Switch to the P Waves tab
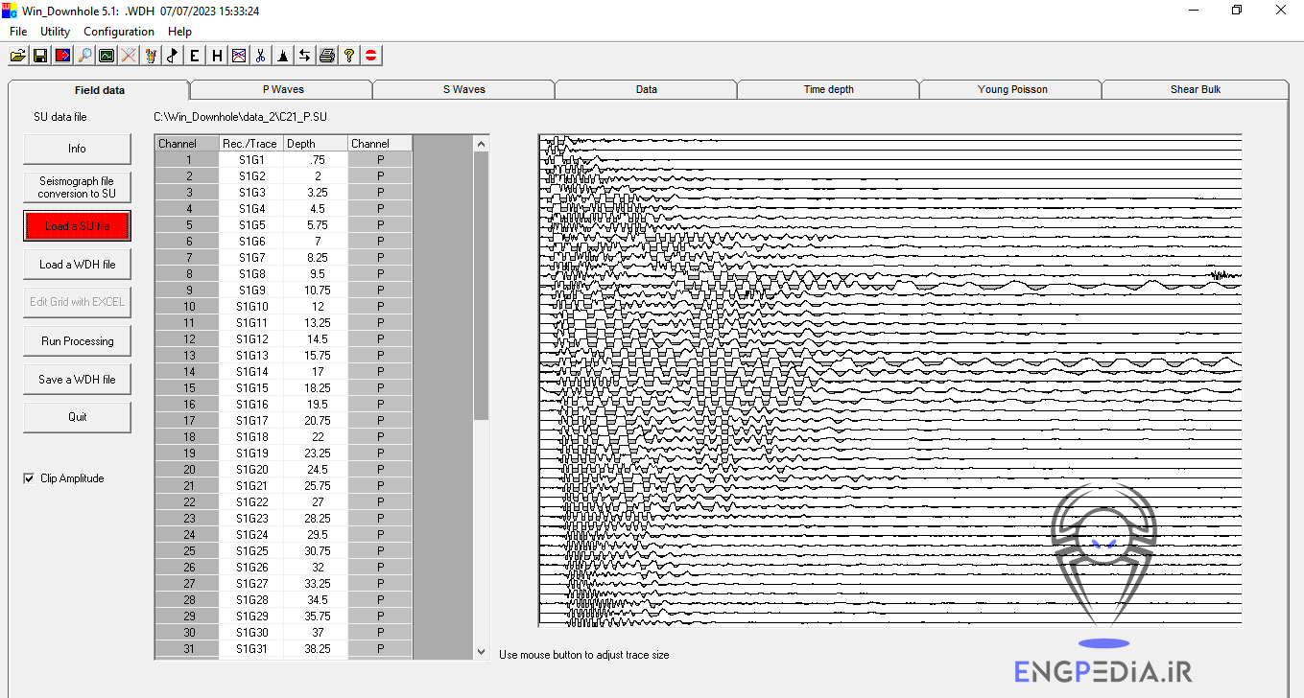This screenshot has width=1304, height=698. (283, 89)
